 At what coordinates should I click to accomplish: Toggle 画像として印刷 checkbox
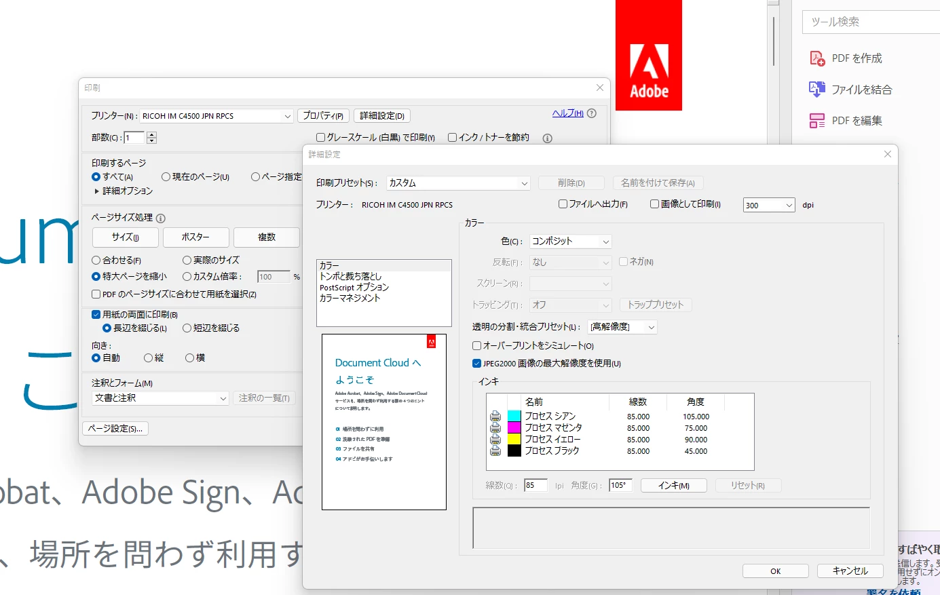click(654, 204)
